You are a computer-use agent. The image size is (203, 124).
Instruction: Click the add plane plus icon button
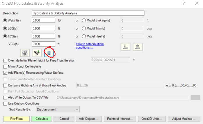click(x=138, y=47)
